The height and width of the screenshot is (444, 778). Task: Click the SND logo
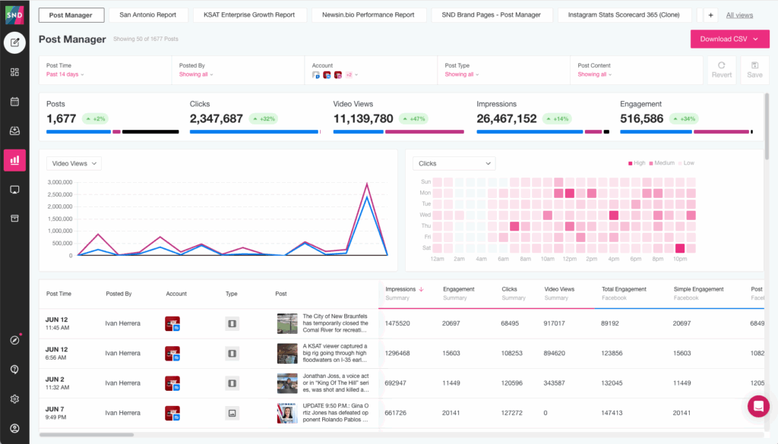pos(14,15)
